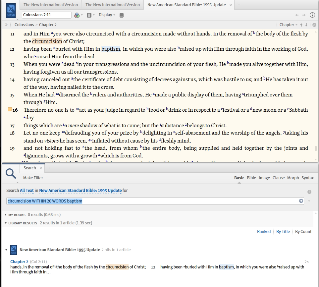Run search with the circled arrow button
Screen dimensions: 319x287
pos(301,201)
